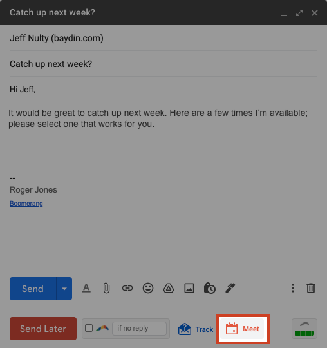Click the Send Later button

[43, 329]
